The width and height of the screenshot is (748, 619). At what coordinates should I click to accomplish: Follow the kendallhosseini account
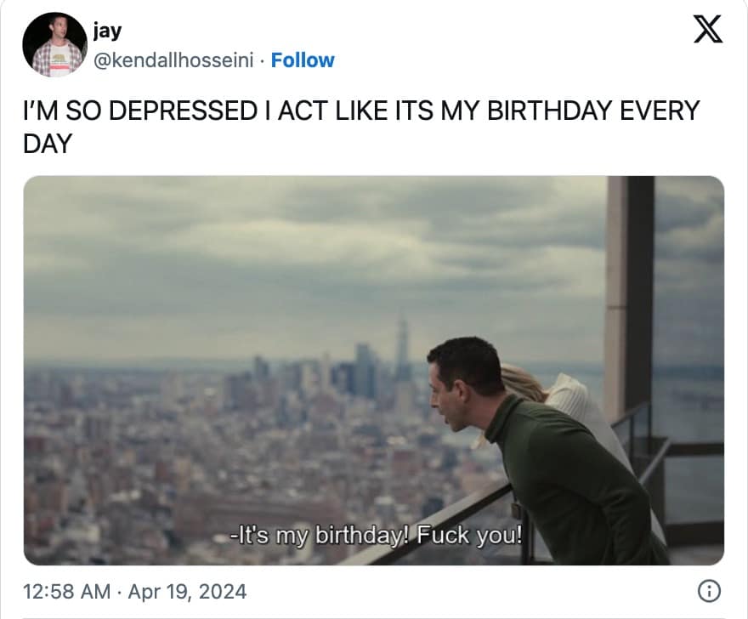tap(303, 60)
